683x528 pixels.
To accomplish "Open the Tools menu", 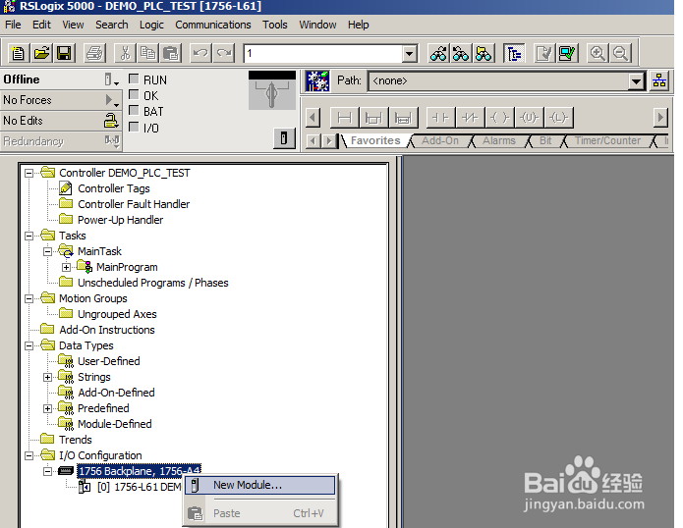I will pyautogui.click(x=275, y=25).
